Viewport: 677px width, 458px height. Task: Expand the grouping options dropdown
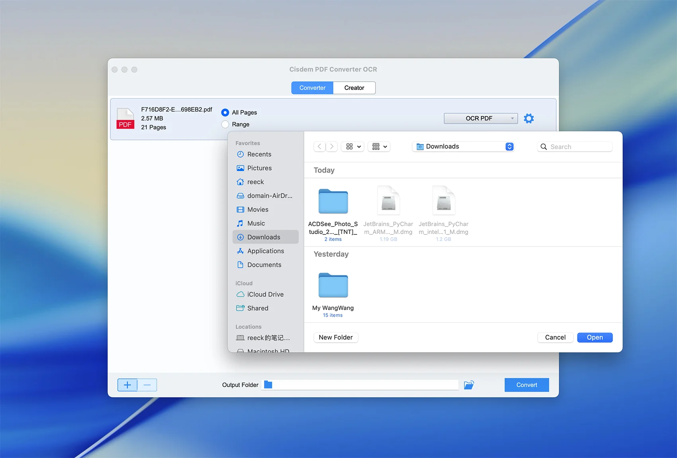[x=379, y=146]
